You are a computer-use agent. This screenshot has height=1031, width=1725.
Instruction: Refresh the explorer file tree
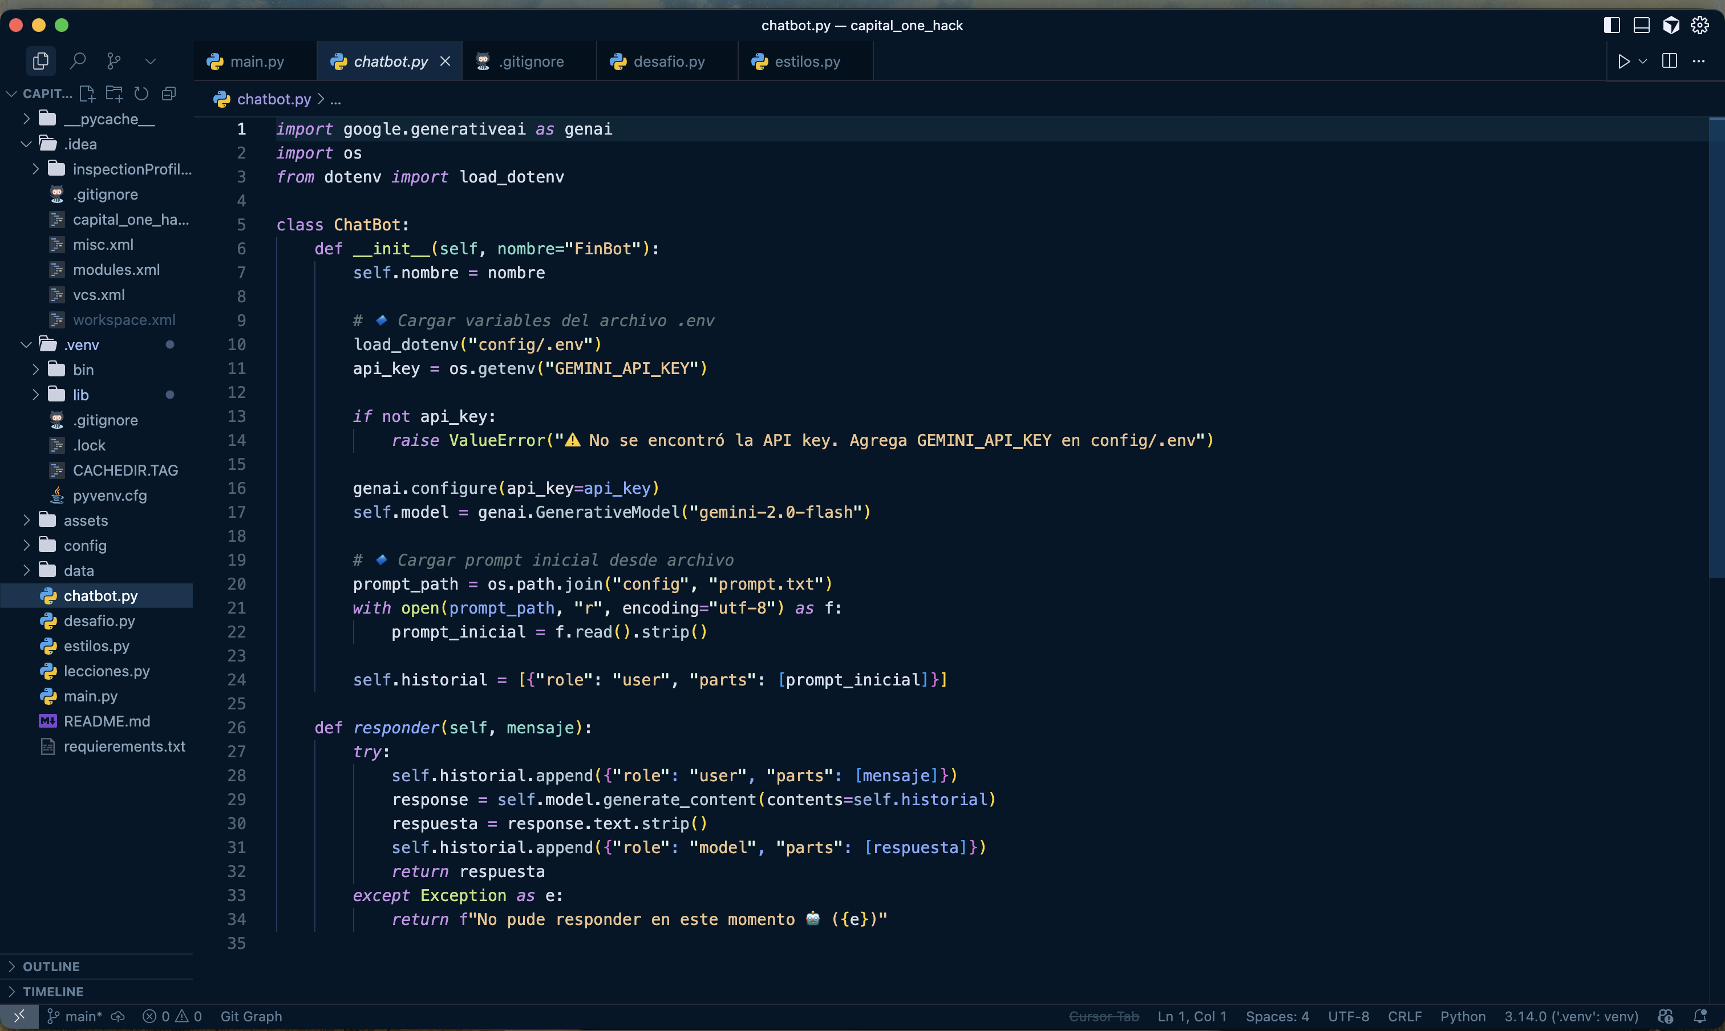point(141,93)
